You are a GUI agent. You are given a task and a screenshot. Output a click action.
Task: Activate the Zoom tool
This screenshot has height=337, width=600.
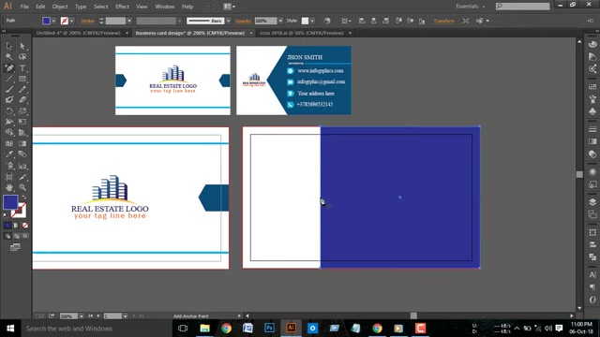pos(22,187)
